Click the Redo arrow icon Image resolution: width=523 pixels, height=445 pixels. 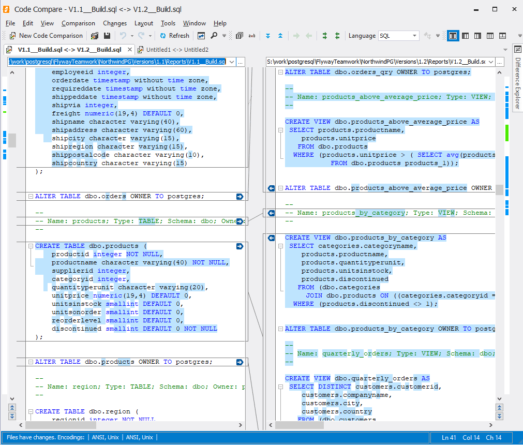coord(141,36)
